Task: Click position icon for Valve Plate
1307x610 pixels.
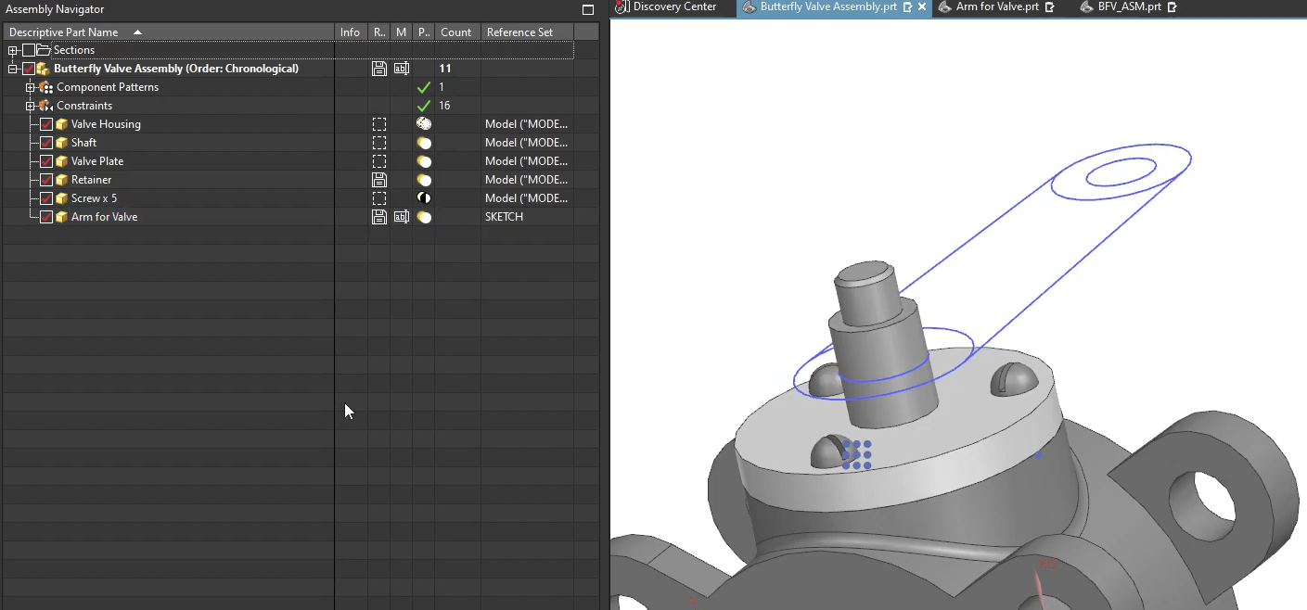Action: 424,161
